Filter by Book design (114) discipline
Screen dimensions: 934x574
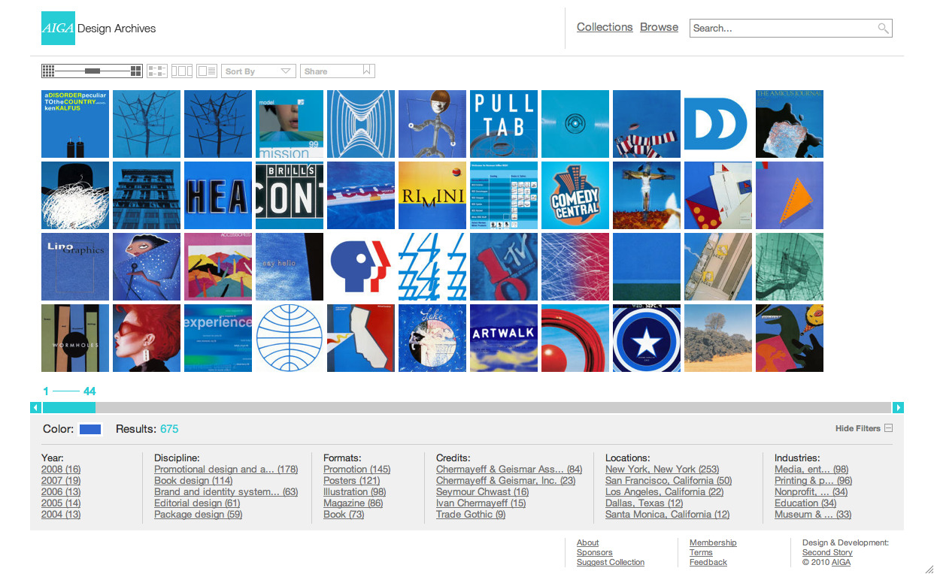pyautogui.click(x=193, y=481)
